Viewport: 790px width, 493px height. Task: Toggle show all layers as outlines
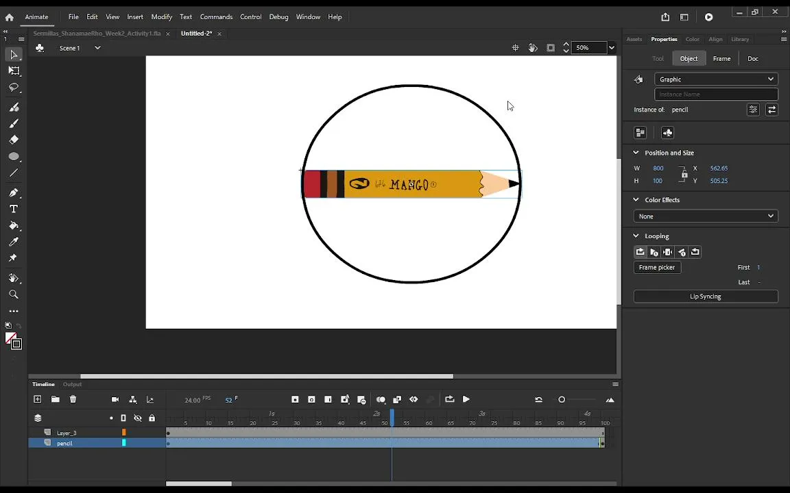coord(123,418)
